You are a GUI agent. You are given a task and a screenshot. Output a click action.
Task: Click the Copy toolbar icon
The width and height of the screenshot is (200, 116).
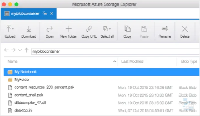coord(127,29)
